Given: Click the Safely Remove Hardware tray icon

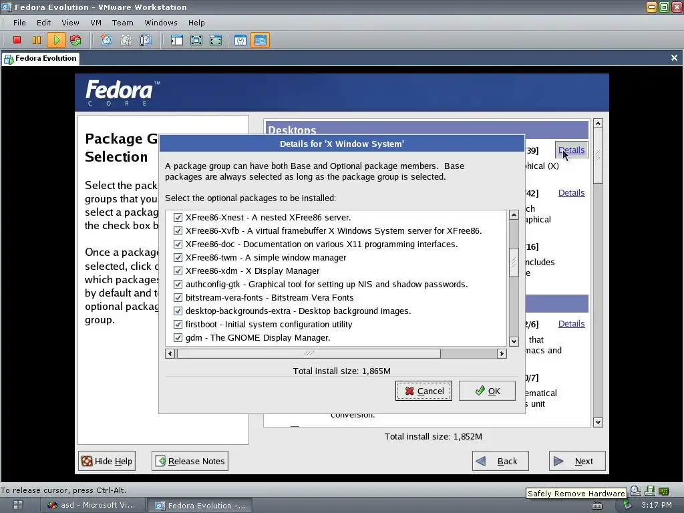Looking at the screenshot, I should (627, 505).
